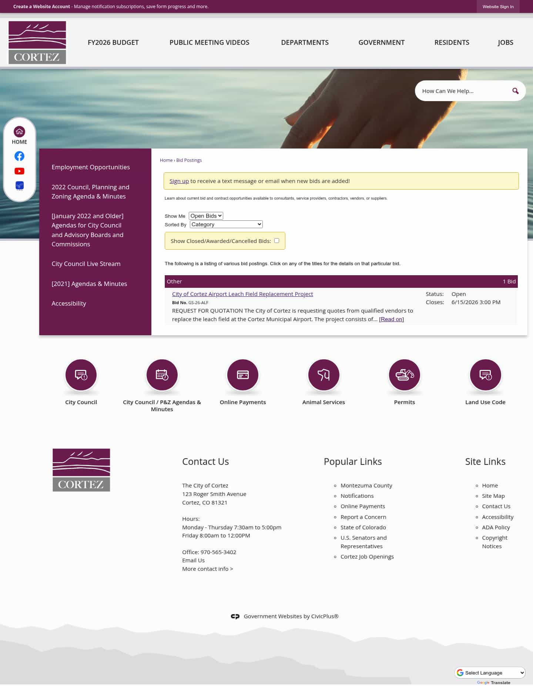The image size is (533, 686).
Task: Open Public Meeting Videos menu
Action: pyautogui.click(x=209, y=43)
